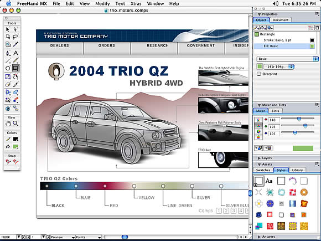Click the green channel slider handle
Image resolution: width=321 pixels, height=241 pixels.
(305, 126)
